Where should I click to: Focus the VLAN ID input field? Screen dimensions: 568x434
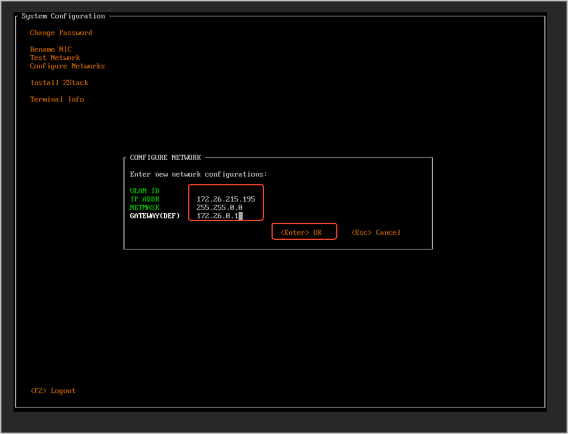[x=225, y=191]
